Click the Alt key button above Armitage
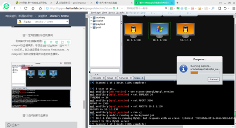Image resolution: width=236 pixels, height=128 pixels. 189,13
